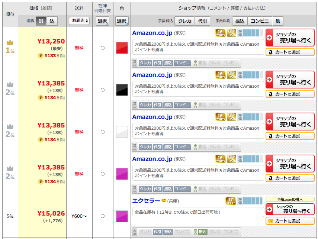
Task: Open Amazon.co.jp link in 4th row (magenta)
Action: [x=152, y=159]
